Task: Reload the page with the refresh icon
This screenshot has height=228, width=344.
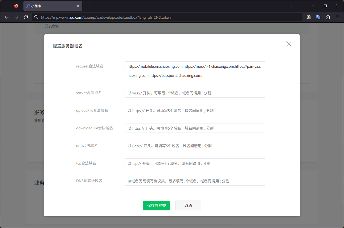Action: point(26,17)
